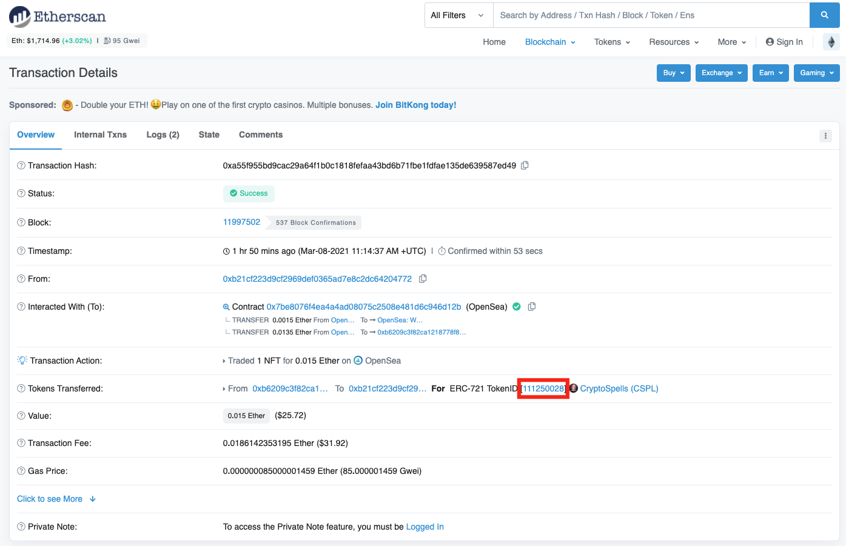Click the help icon next to From

(x=21, y=279)
